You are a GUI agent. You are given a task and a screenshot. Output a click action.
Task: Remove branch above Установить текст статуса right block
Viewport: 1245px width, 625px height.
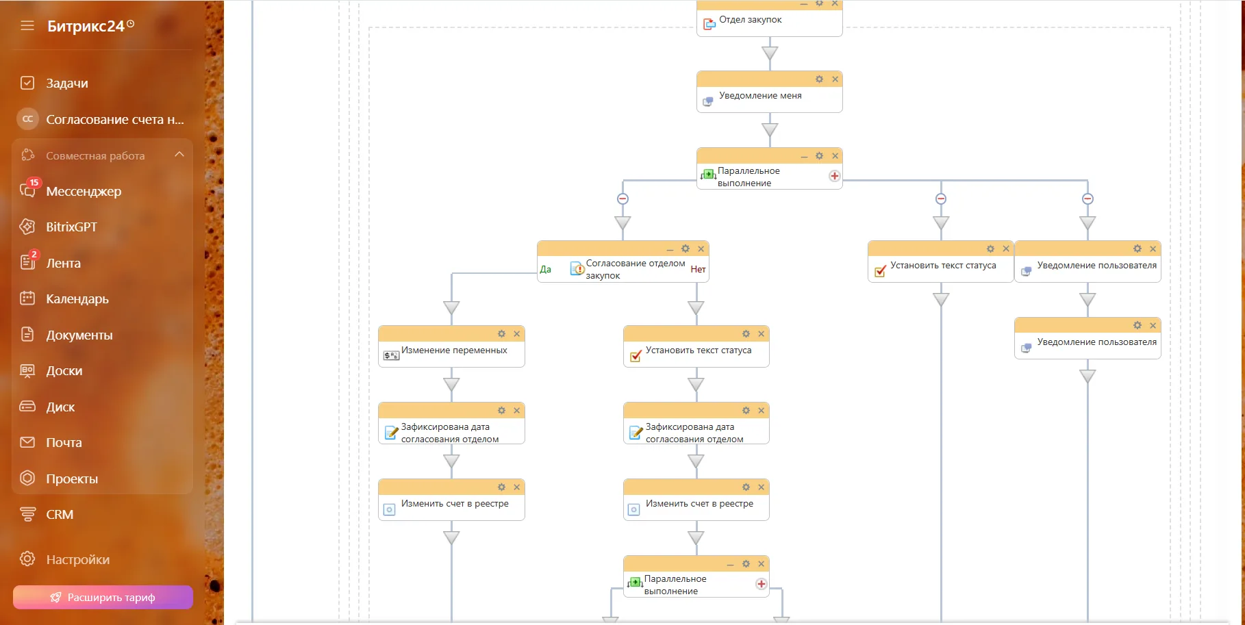point(941,199)
